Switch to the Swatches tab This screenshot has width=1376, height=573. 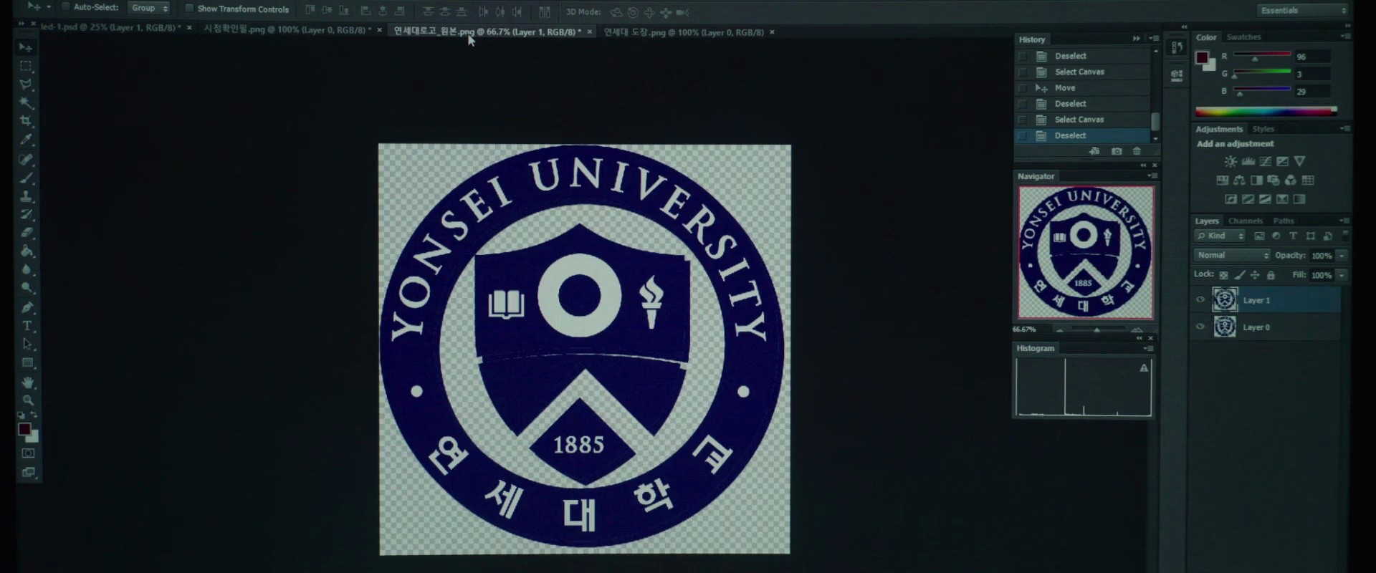(1243, 37)
